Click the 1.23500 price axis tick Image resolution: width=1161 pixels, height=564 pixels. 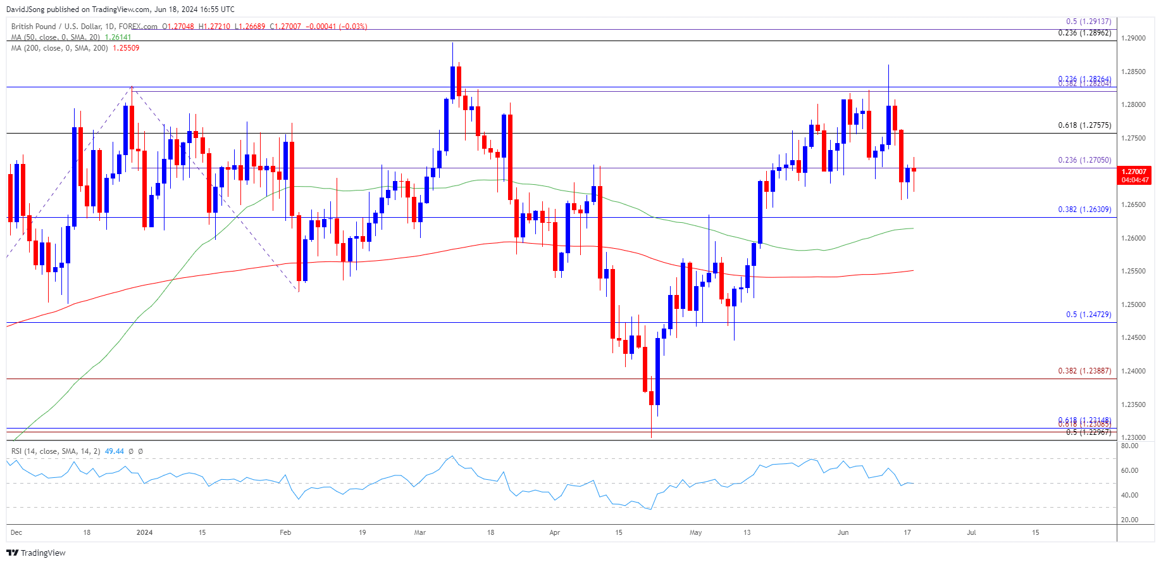coord(1133,404)
